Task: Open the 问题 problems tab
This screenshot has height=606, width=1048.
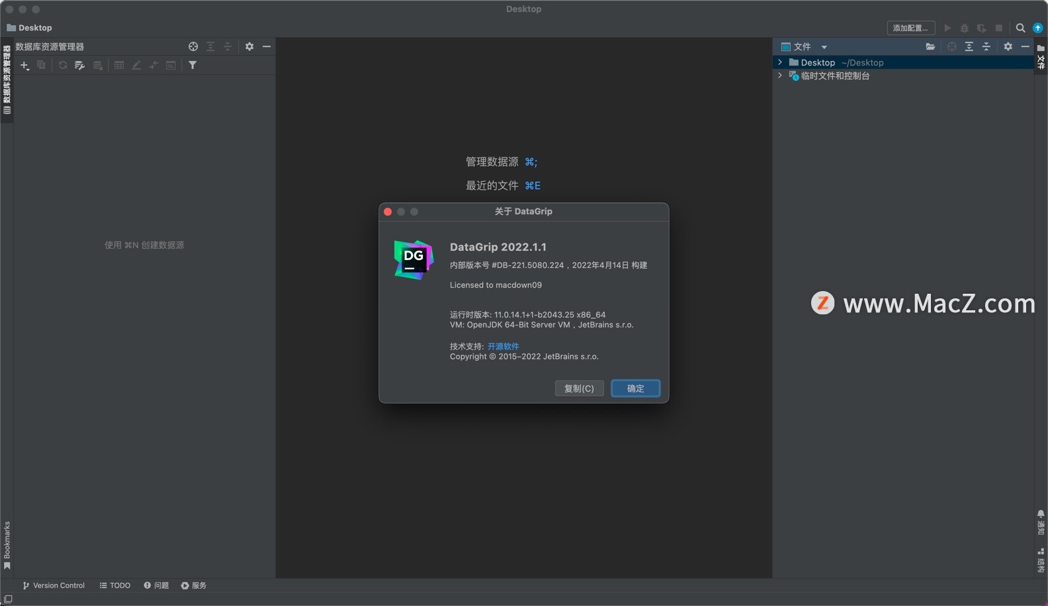Action: click(156, 585)
